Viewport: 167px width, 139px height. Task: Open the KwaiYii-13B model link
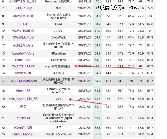pyautogui.click(x=23, y=128)
